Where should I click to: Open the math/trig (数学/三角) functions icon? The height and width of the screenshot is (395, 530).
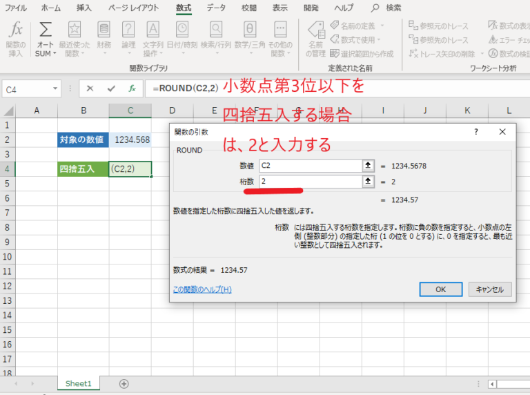click(249, 30)
